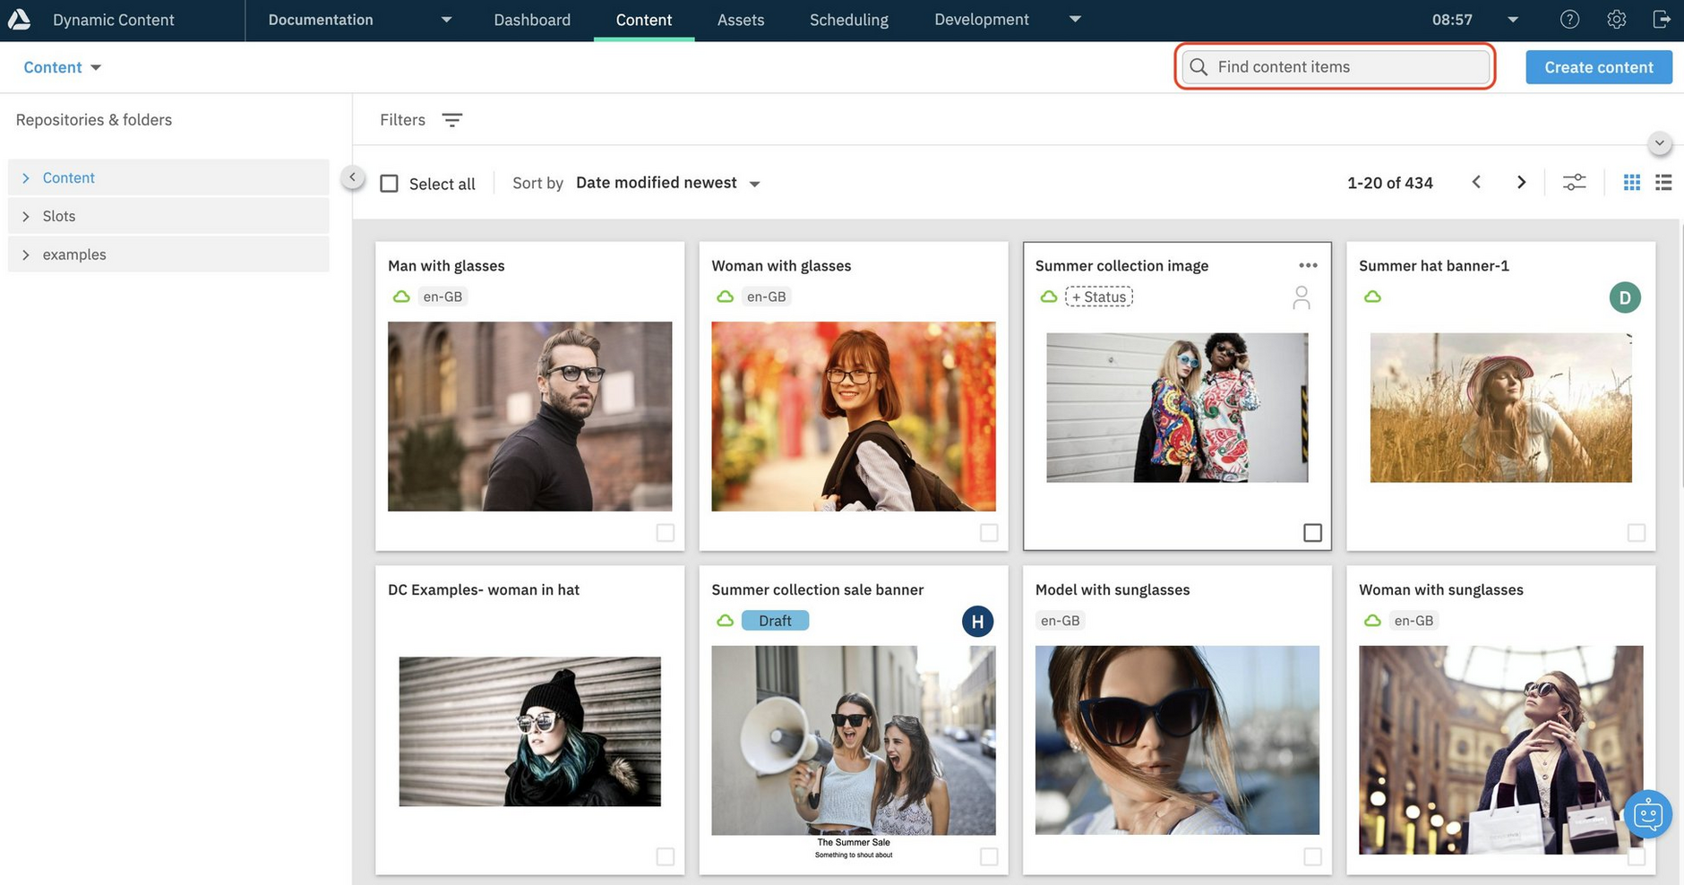Switch to the Assets tab
Image resolution: width=1684 pixels, height=885 pixels.
coord(740,19)
